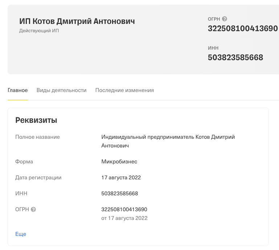This screenshot has width=279, height=250.
Task: Switch to the Виды деятельности tab
Action: (61, 90)
